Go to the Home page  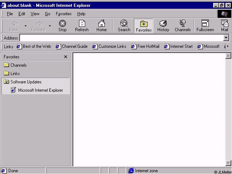pos(101,26)
